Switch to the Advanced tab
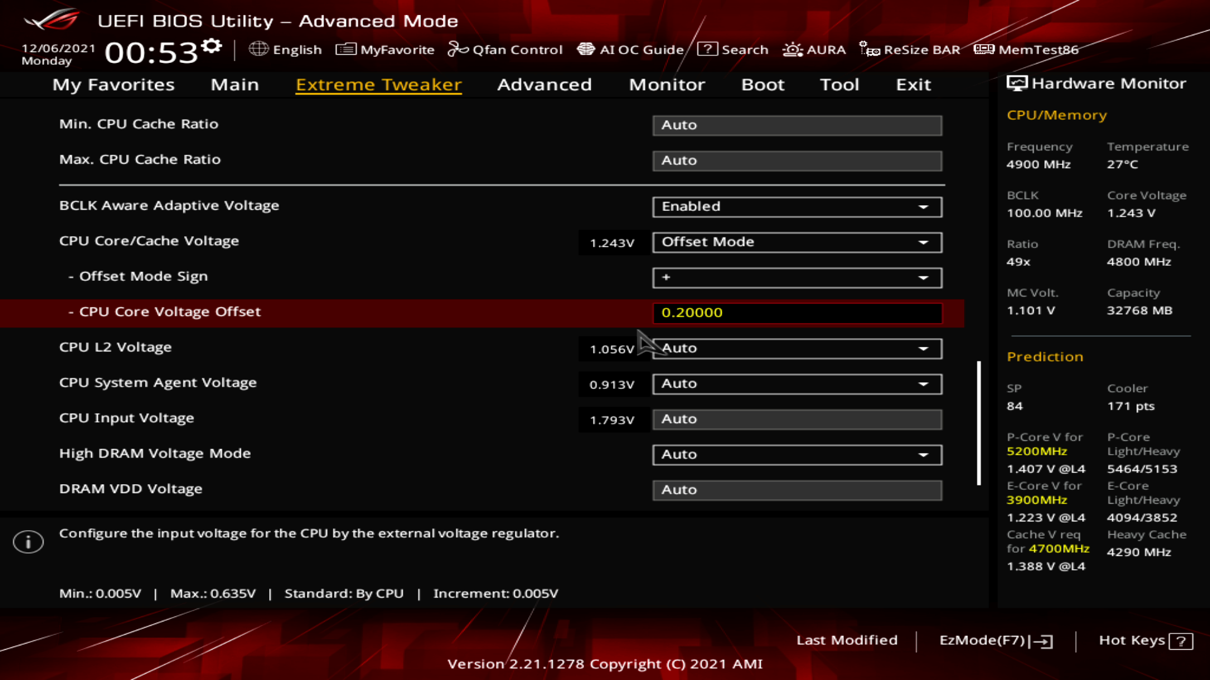The image size is (1210, 680). click(544, 84)
